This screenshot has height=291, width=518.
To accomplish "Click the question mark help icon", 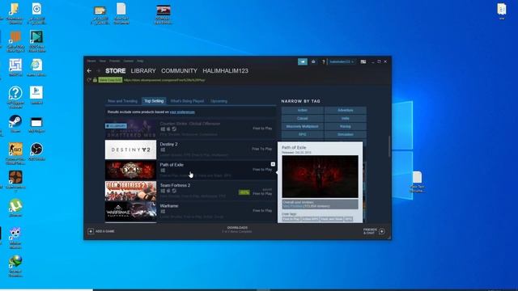I will pyautogui.click(x=324, y=61).
